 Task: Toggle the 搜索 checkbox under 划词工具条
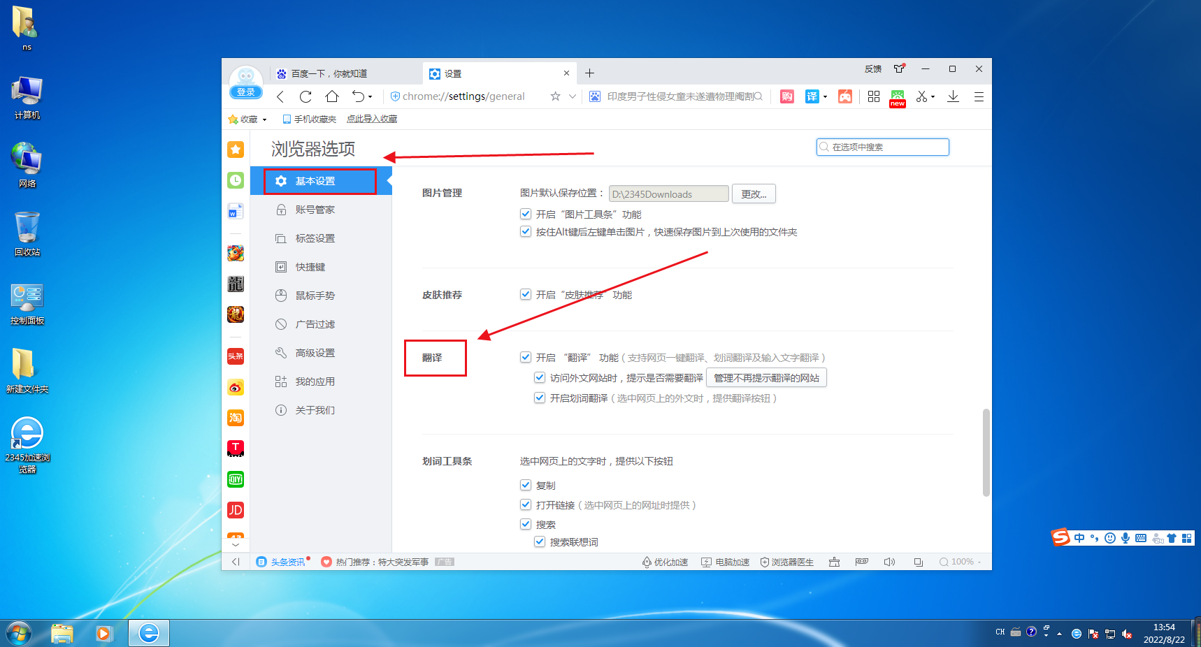526,524
